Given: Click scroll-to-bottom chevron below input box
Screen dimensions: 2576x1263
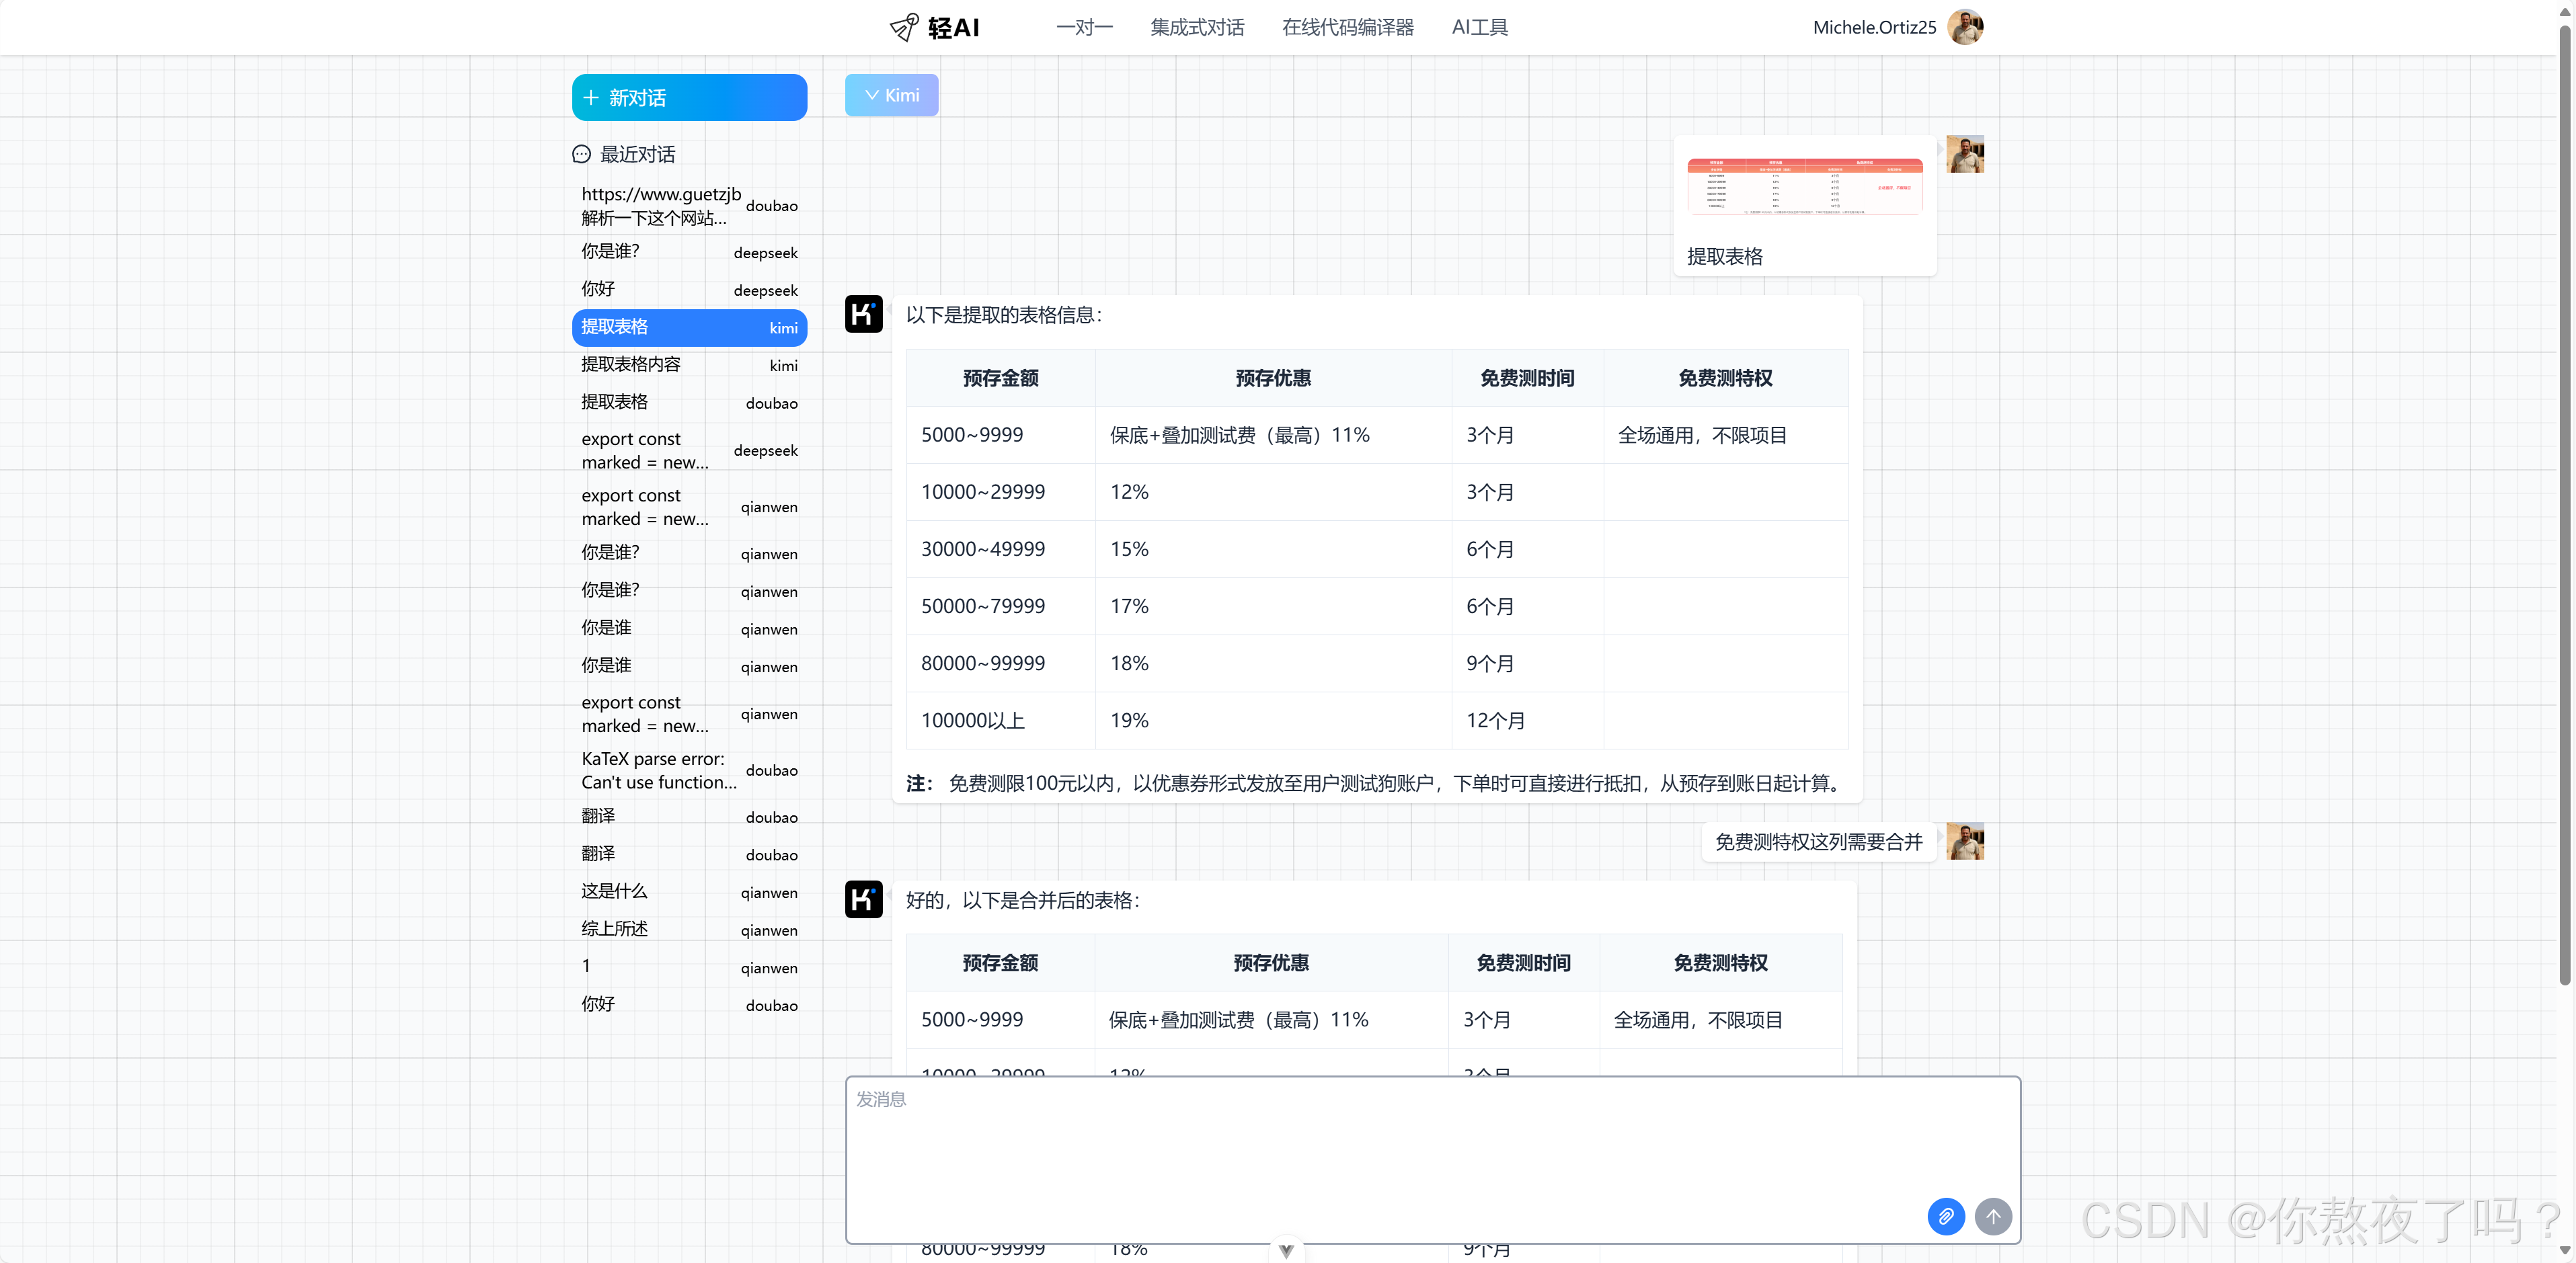Looking at the screenshot, I should 1286,1250.
